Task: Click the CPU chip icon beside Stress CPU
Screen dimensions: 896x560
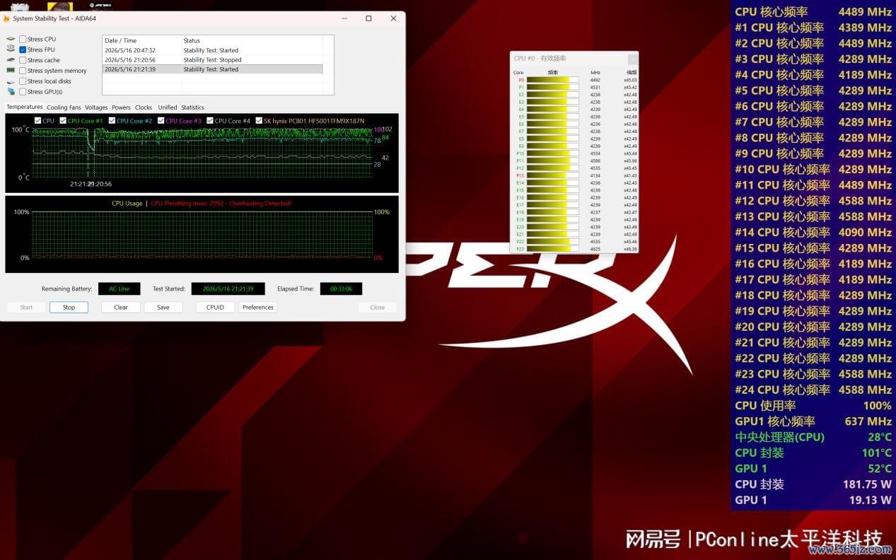Action: tap(11, 39)
